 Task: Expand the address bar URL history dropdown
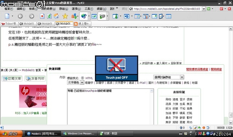(x=204, y=9)
